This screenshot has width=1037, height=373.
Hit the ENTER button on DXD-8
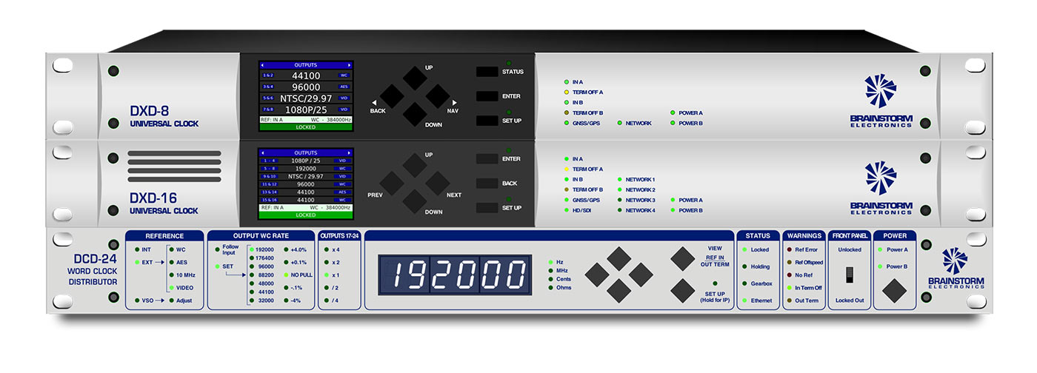point(487,96)
